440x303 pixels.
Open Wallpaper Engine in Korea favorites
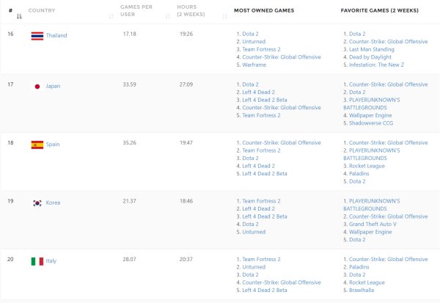(x=370, y=232)
